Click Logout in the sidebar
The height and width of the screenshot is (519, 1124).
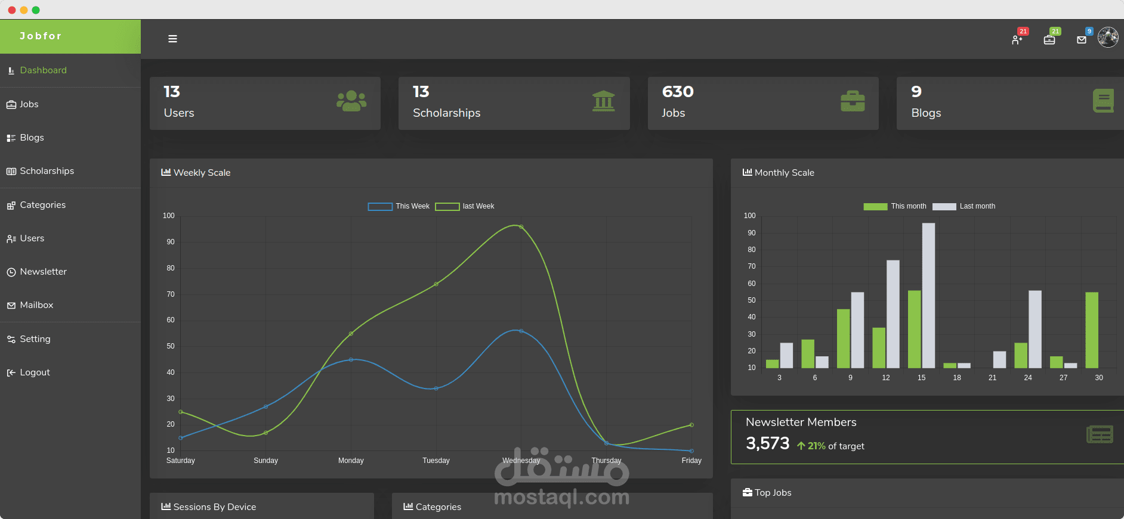(70, 372)
